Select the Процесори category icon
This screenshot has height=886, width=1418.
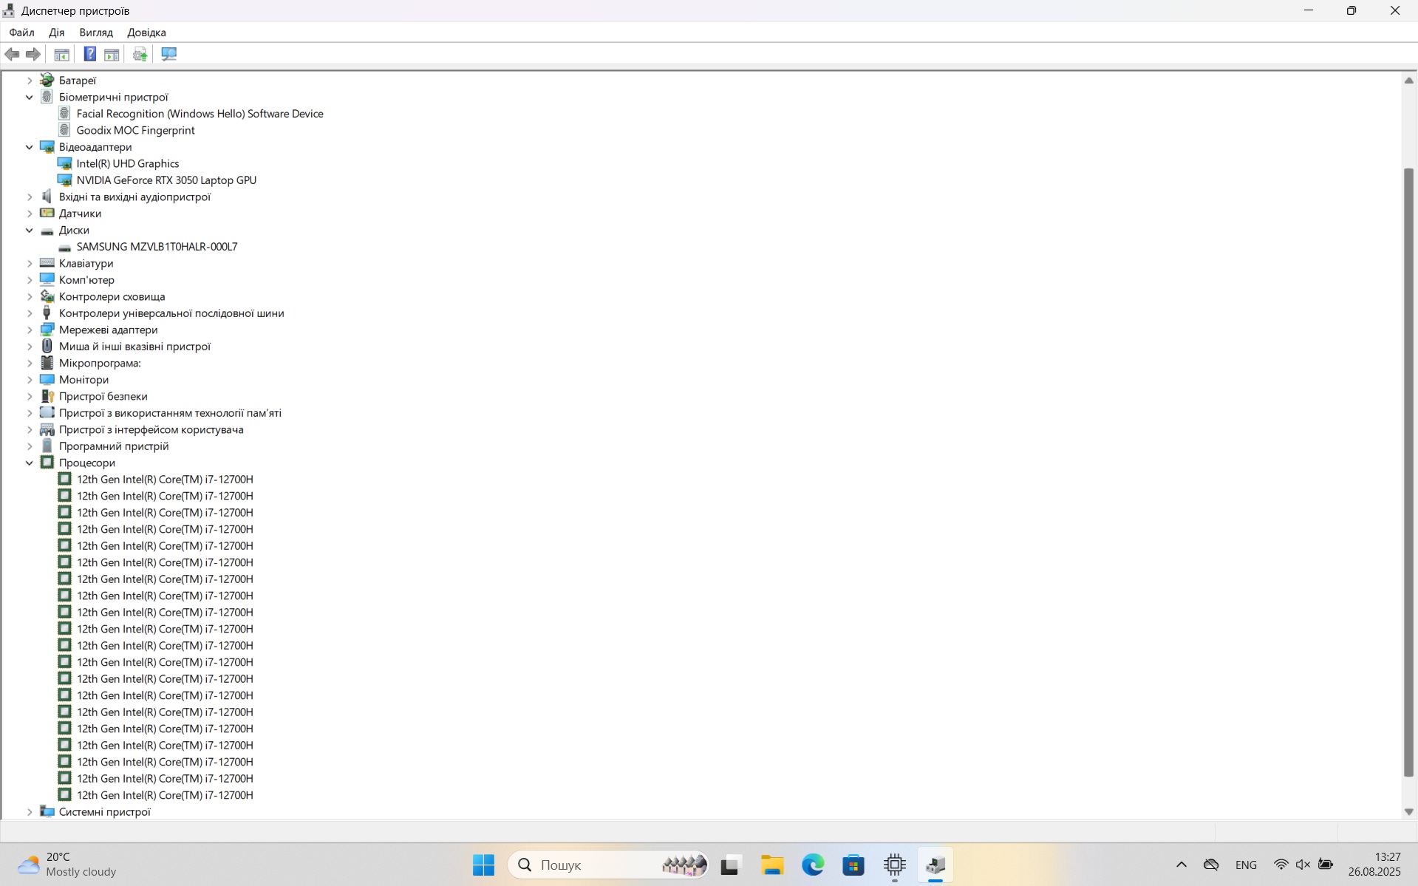pos(47,463)
